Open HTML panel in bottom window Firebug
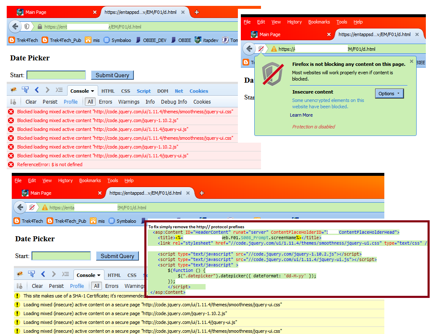 coord(114,275)
